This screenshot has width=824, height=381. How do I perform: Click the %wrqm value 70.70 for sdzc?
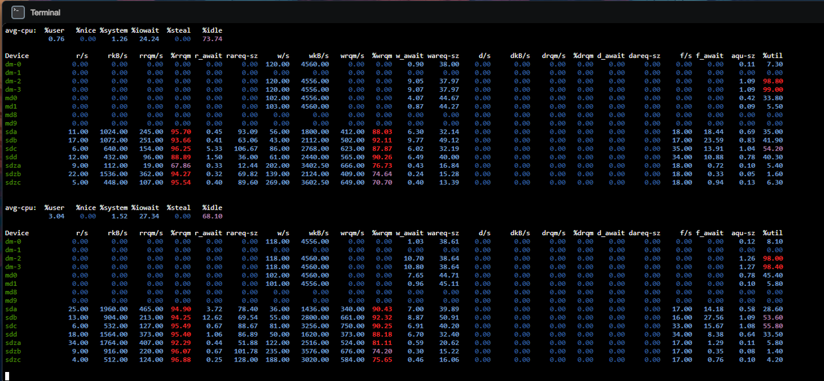[382, 182]
